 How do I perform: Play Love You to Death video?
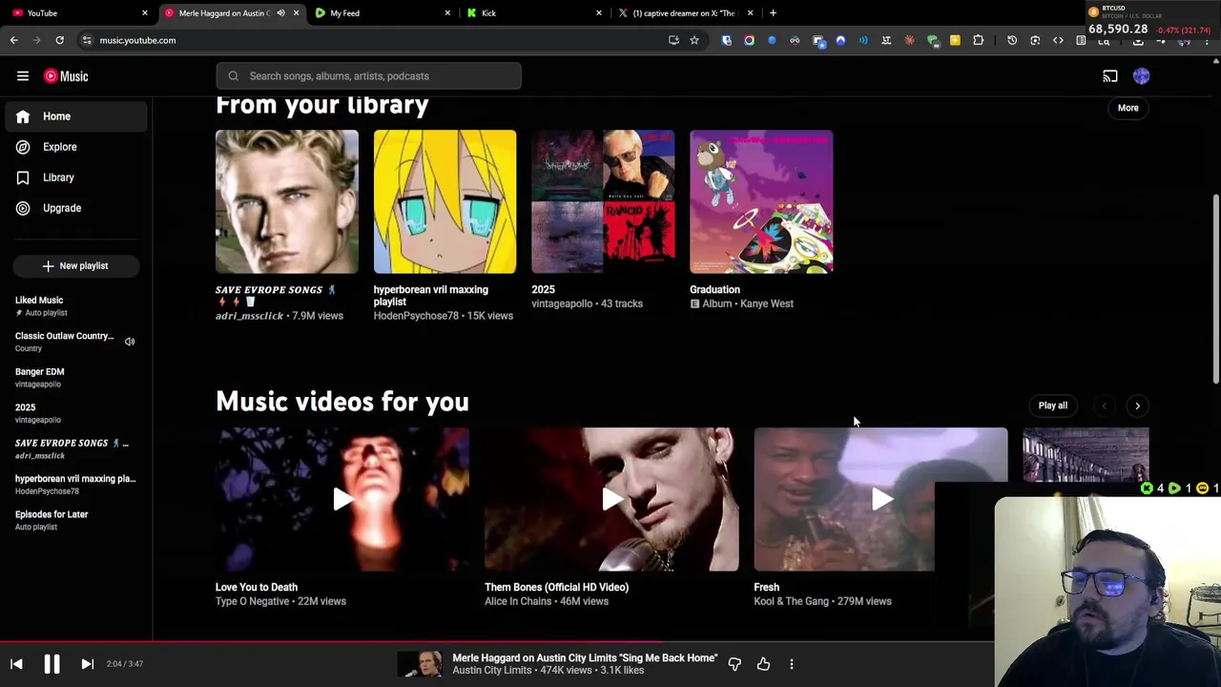342,499
